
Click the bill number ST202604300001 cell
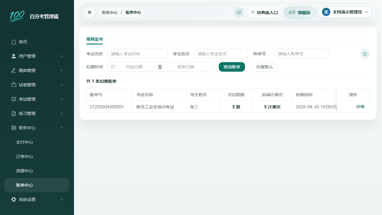110,107
